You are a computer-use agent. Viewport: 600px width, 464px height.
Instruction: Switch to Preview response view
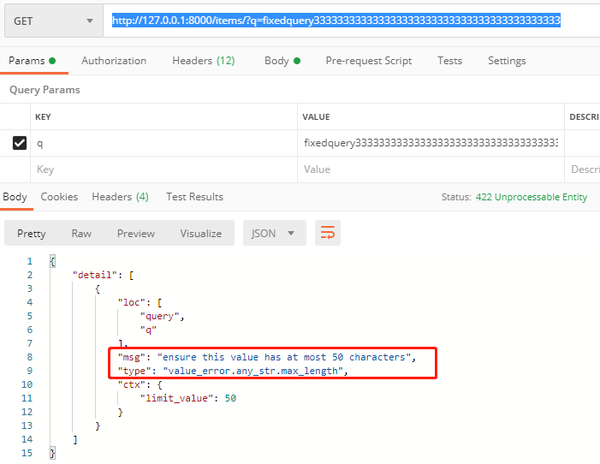point(136,233)
